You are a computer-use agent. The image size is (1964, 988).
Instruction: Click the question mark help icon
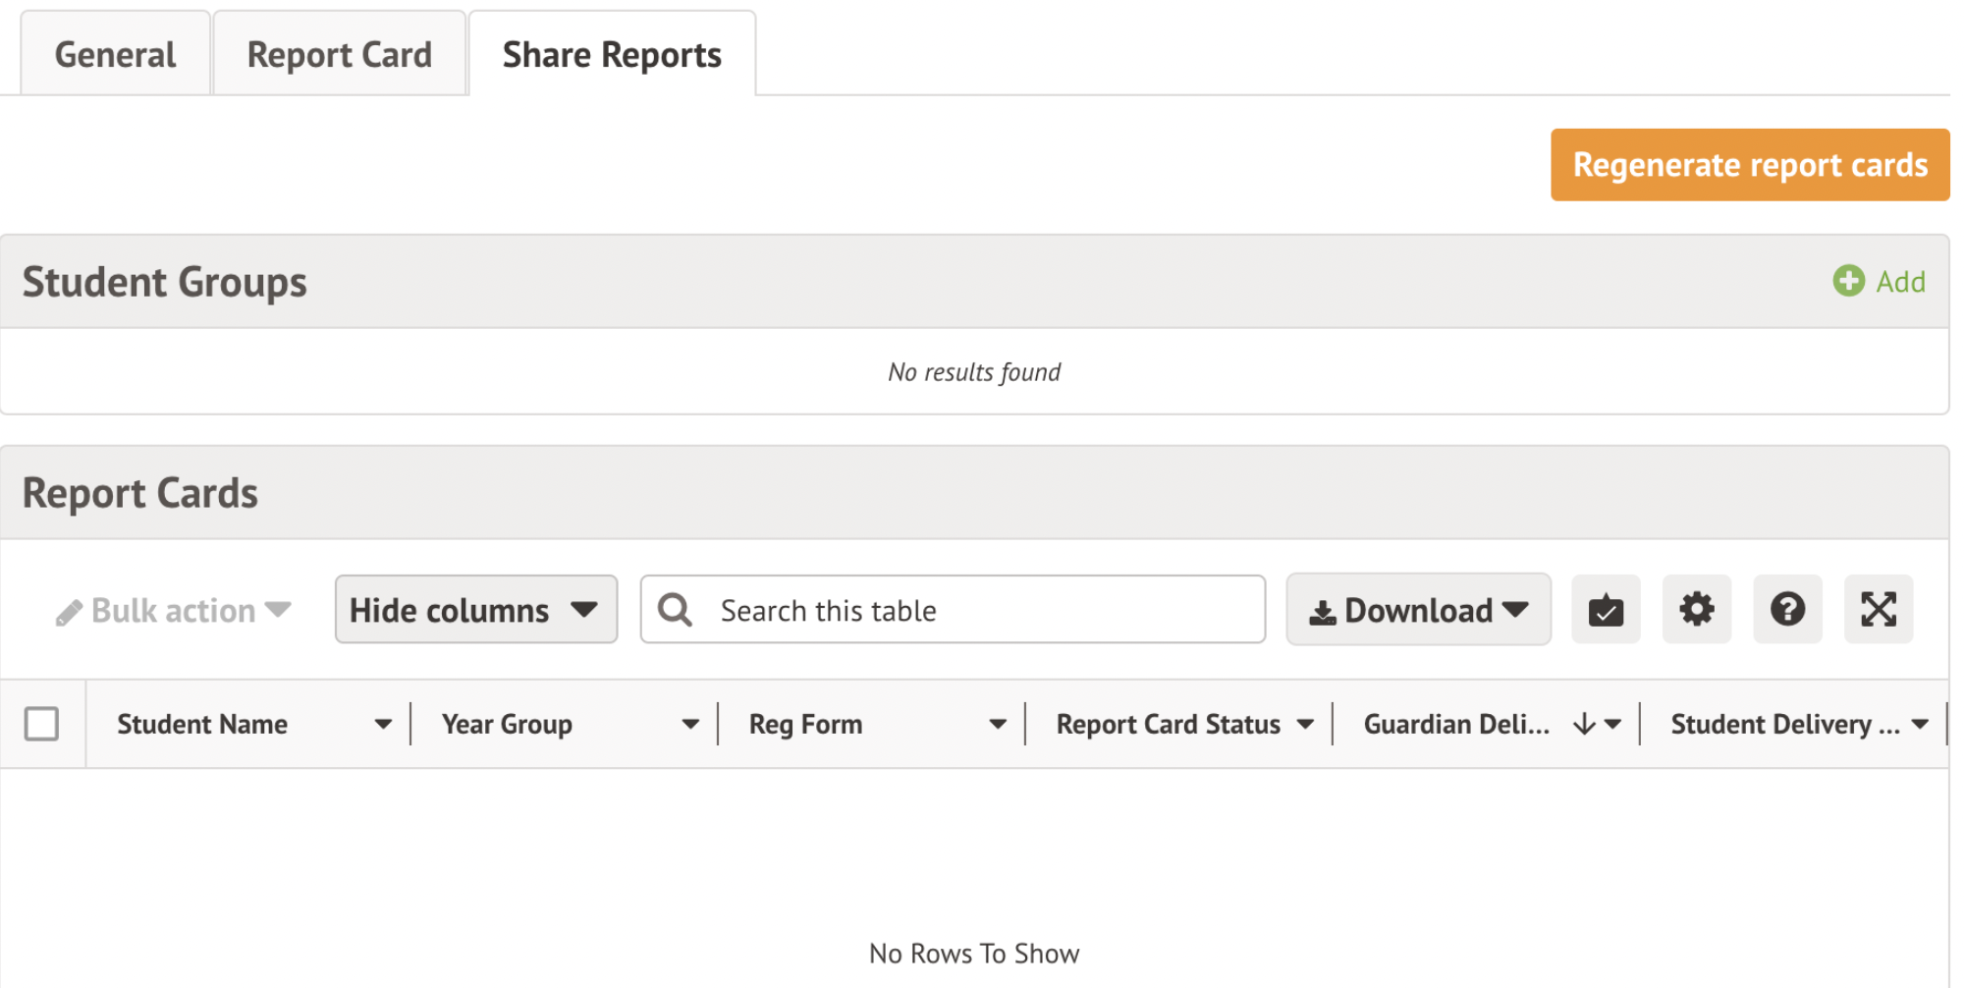coord(1787,610)
